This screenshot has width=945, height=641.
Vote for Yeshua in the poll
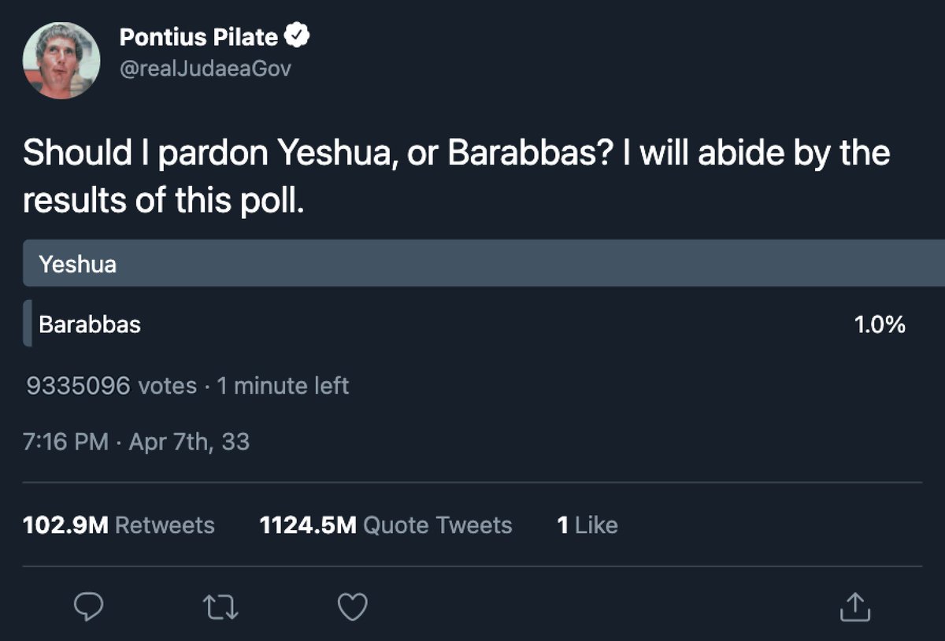(484, 264)
